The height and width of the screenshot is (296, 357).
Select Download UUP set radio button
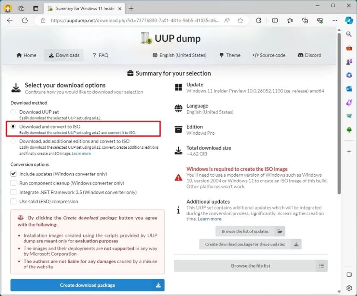pos(13,112)
